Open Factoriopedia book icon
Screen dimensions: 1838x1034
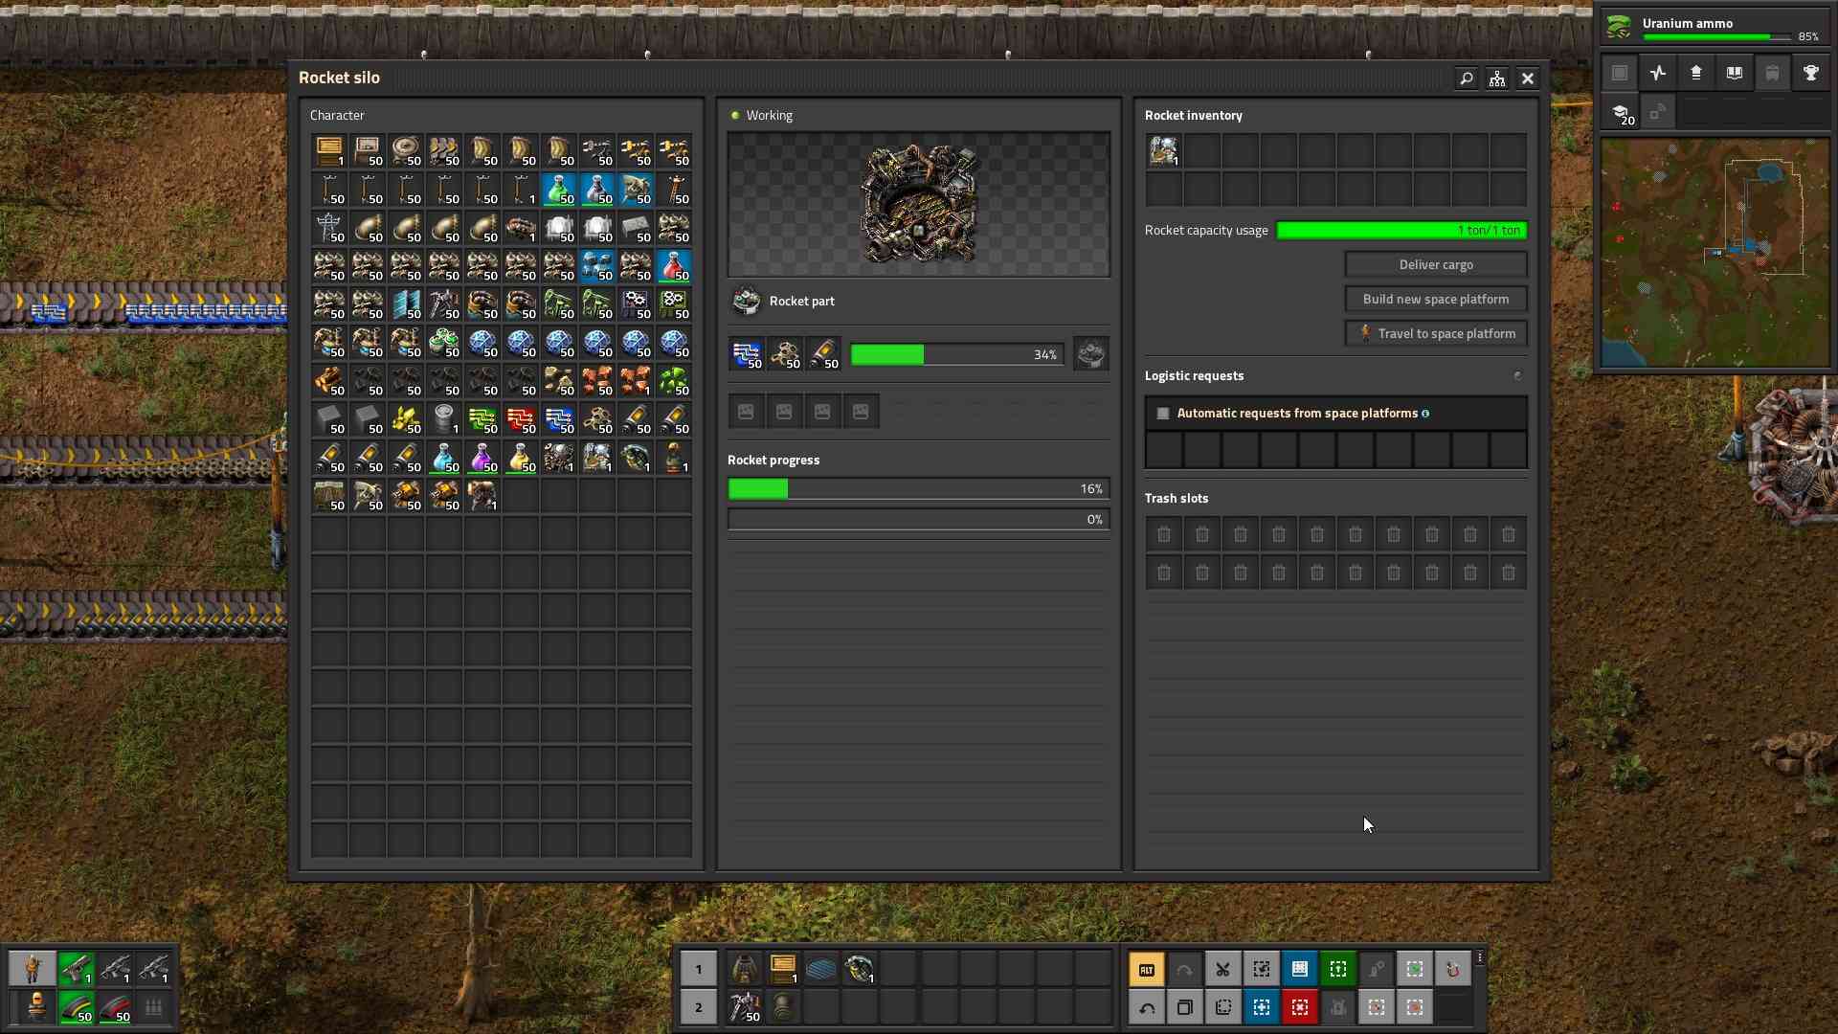[x=1734, y=74]
